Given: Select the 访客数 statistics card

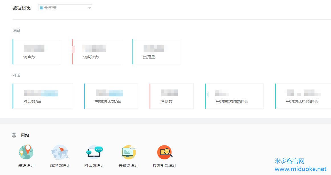Looking at the screenshot, I should (37, 52).
